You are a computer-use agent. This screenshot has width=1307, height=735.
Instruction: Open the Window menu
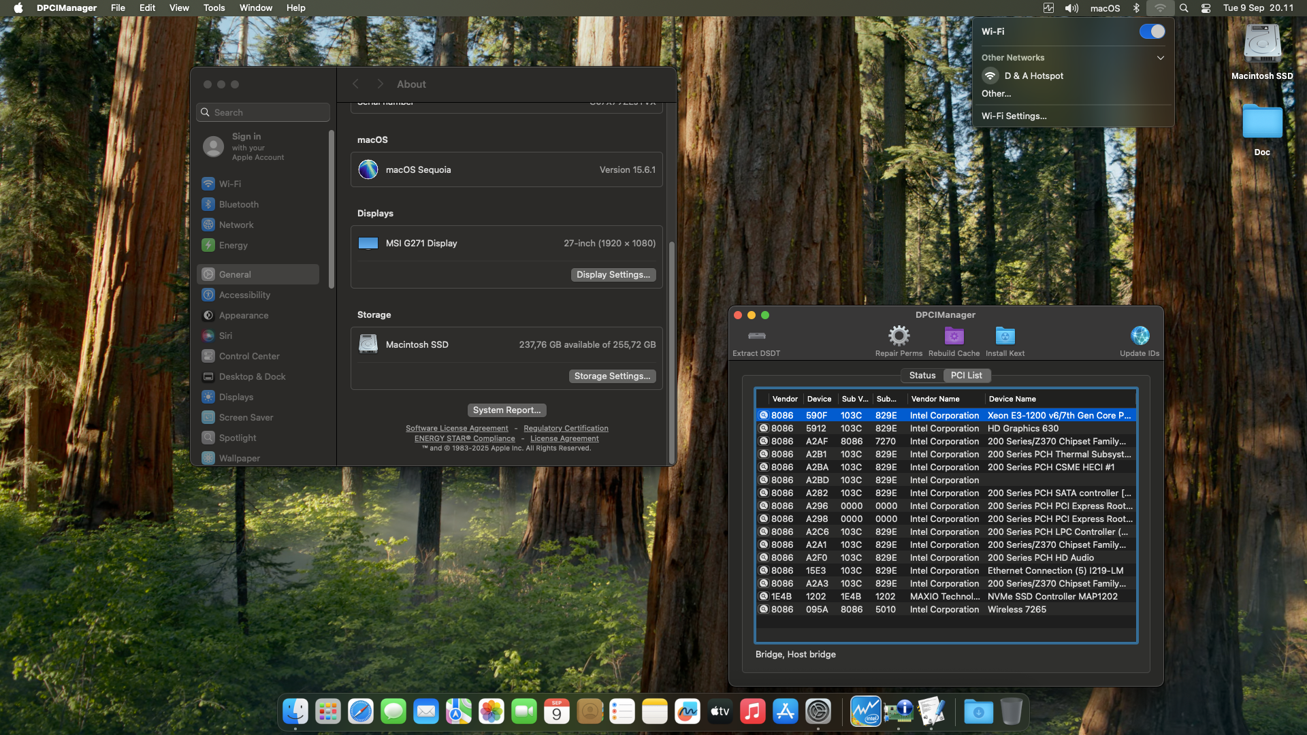click(x=256, y=8)
